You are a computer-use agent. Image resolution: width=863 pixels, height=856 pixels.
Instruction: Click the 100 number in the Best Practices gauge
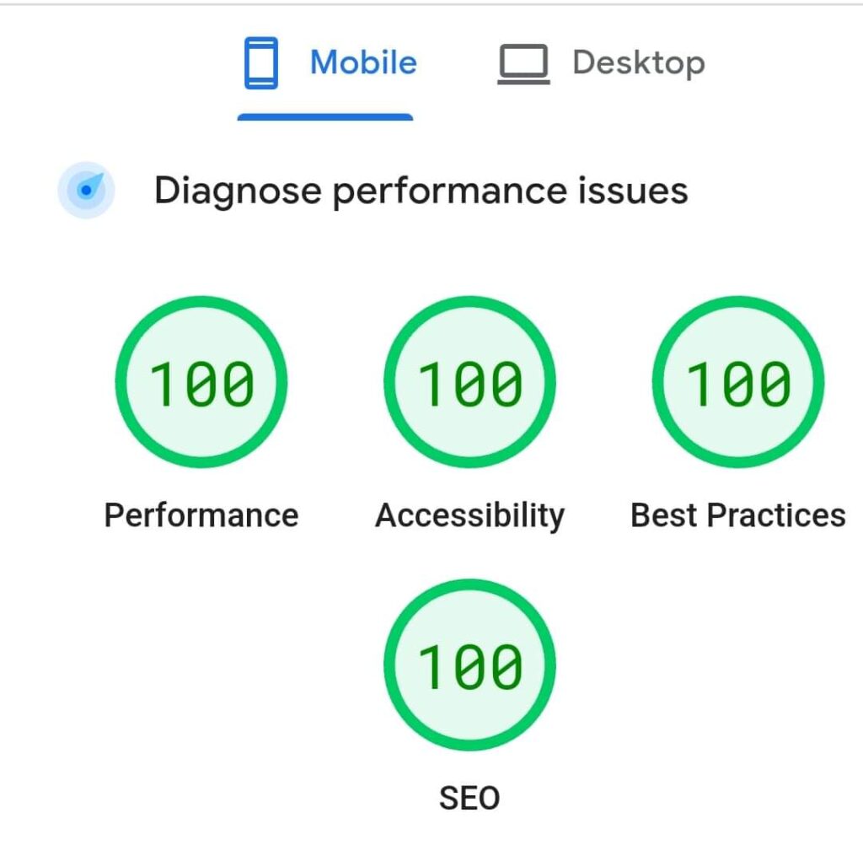coord(738,384)
